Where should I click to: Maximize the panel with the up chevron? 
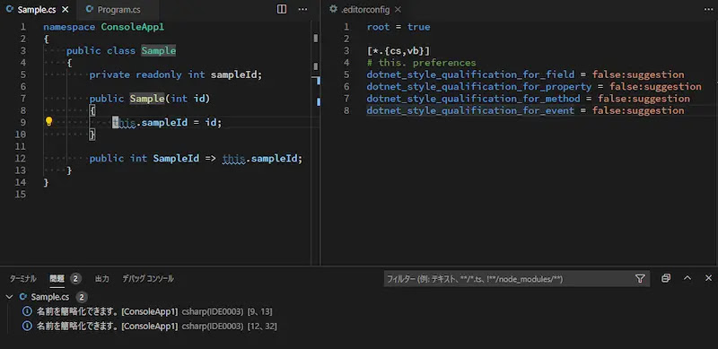tap(687, 278)
